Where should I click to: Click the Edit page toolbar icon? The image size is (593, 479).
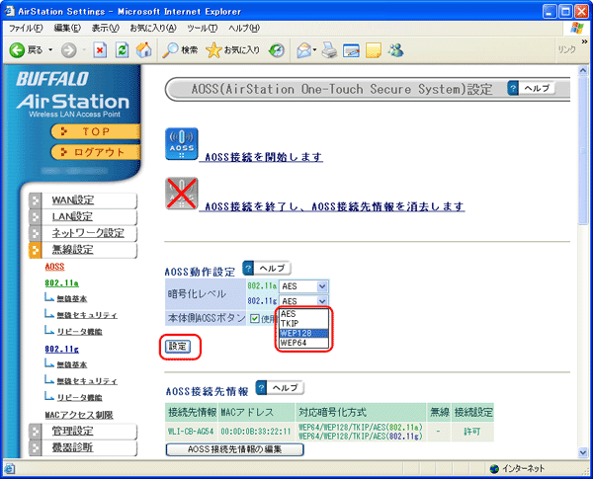[x=351, y=50]
